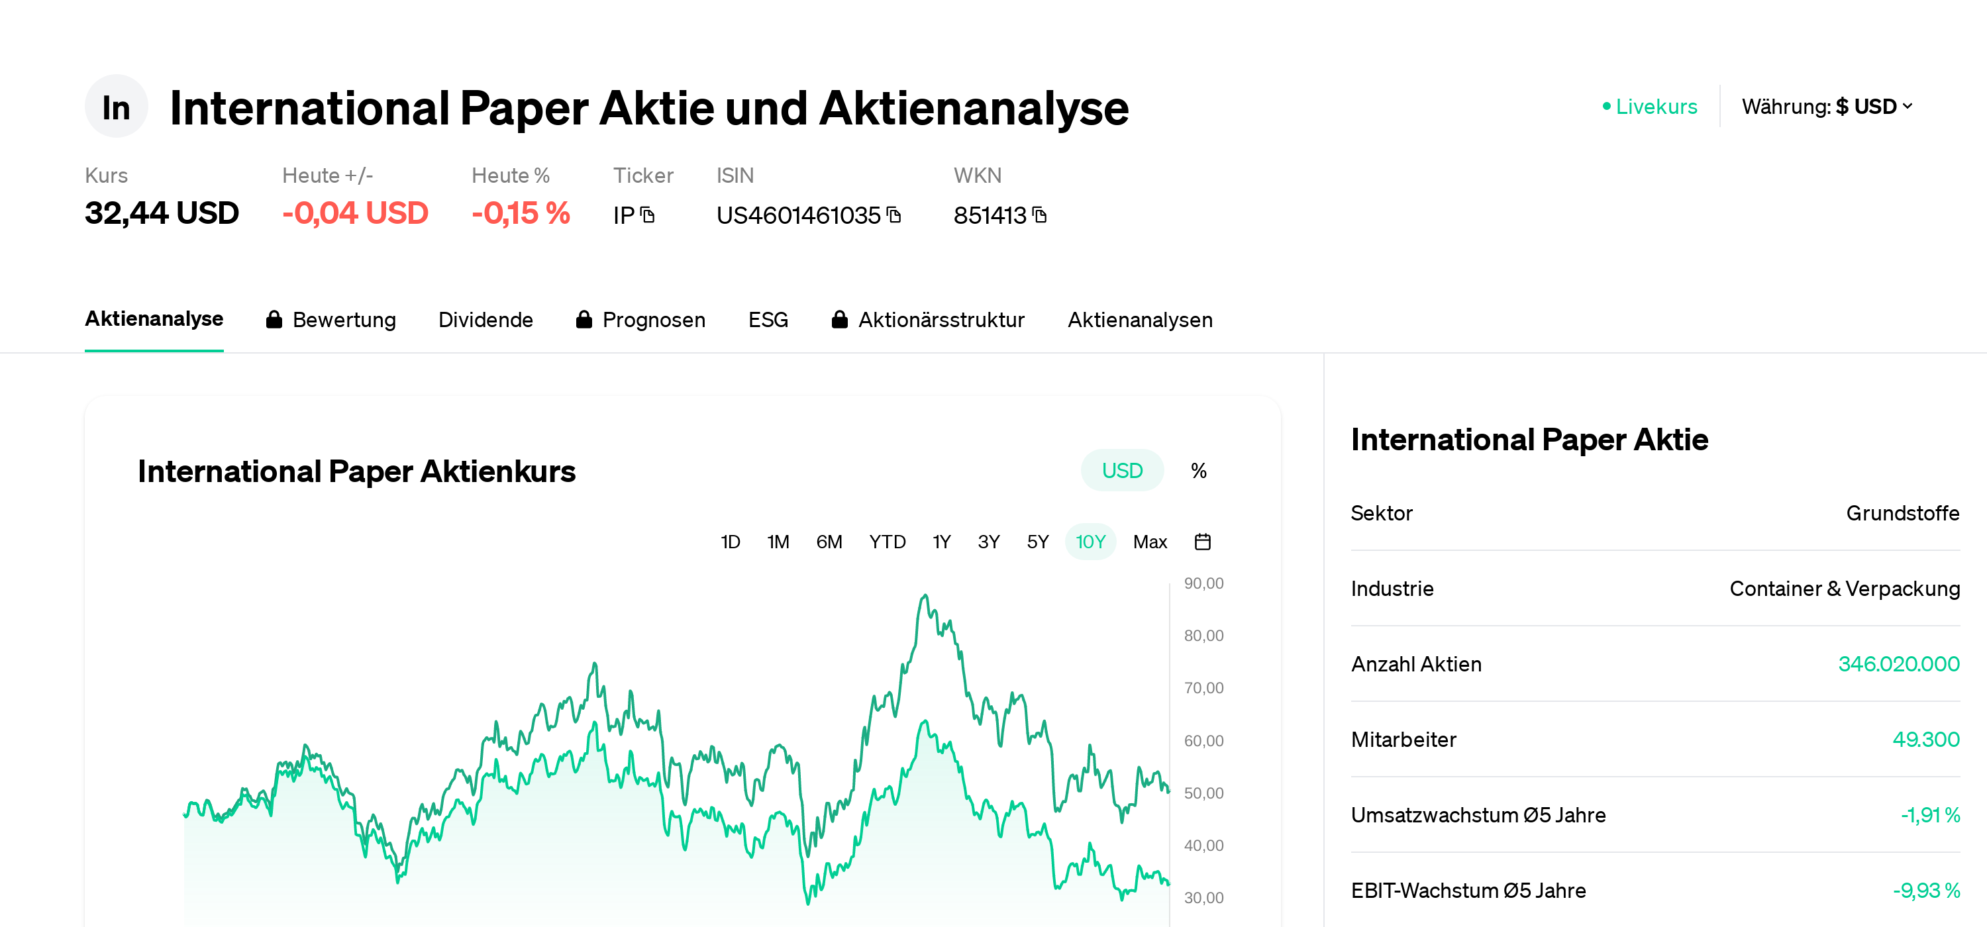Open the Währung currency dropdown
1987x927 pixels.
pos(1827,107)
